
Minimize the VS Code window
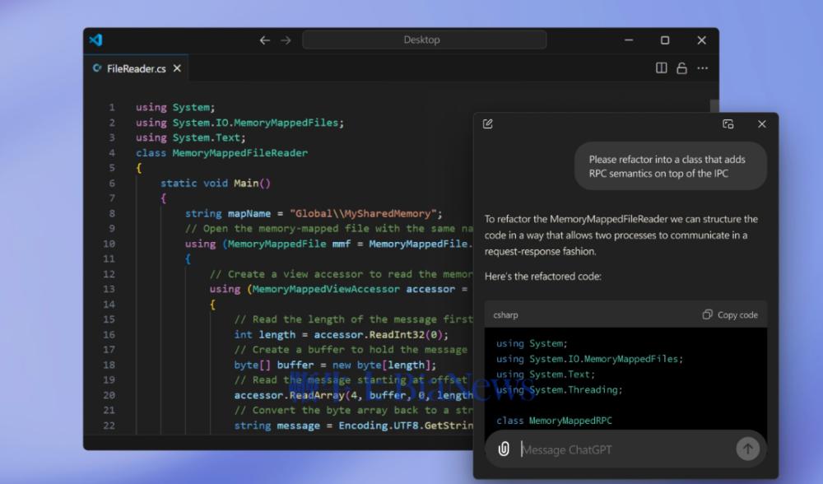628,40
